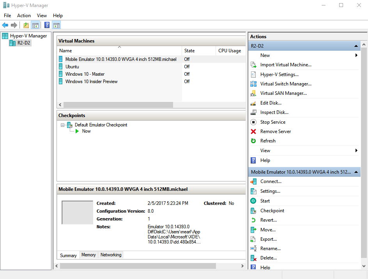This screenshot has width=368, height=279.
Task: Switch to the Memory tab
Action: point(88,255)
